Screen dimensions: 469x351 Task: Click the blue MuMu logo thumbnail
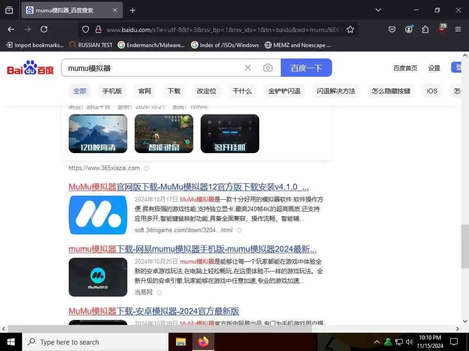(x=98, y=215)
